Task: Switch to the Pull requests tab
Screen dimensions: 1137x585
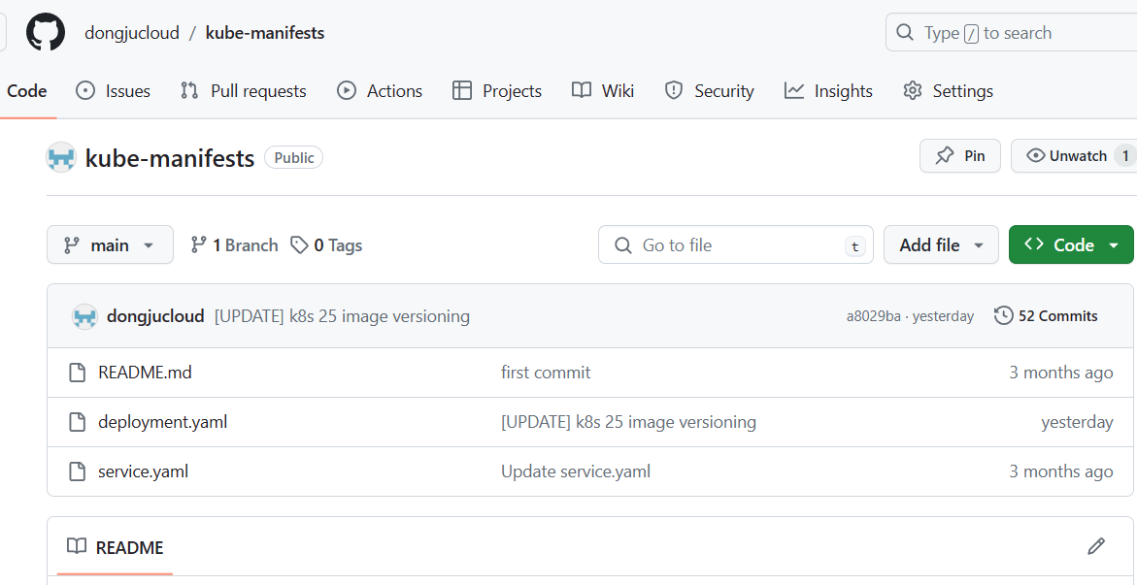Action: [x=244, y=91]
